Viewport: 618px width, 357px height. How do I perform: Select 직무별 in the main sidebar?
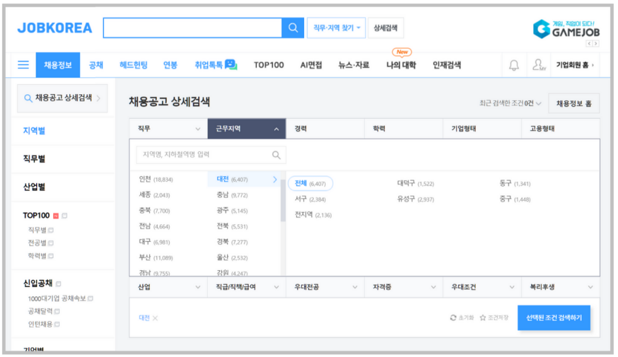34,159
